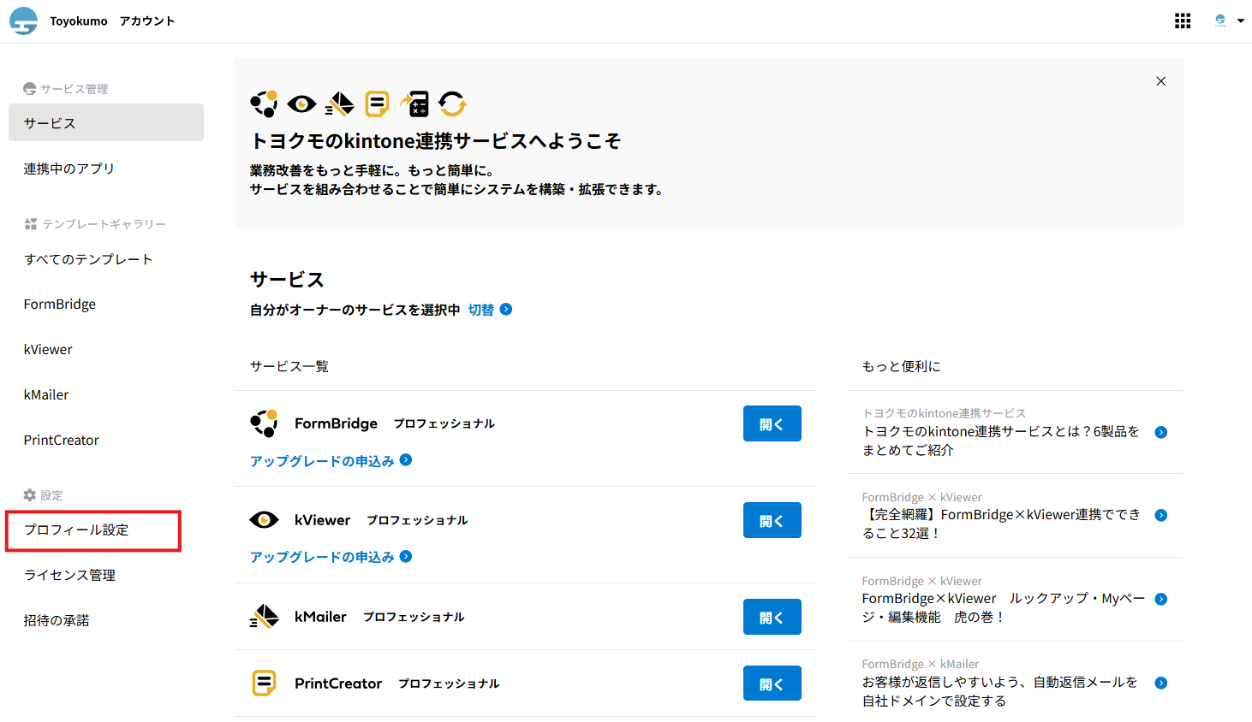Click the gear icon next to 設定
This screenshot has width=1252, height=722.
point(32,494)
